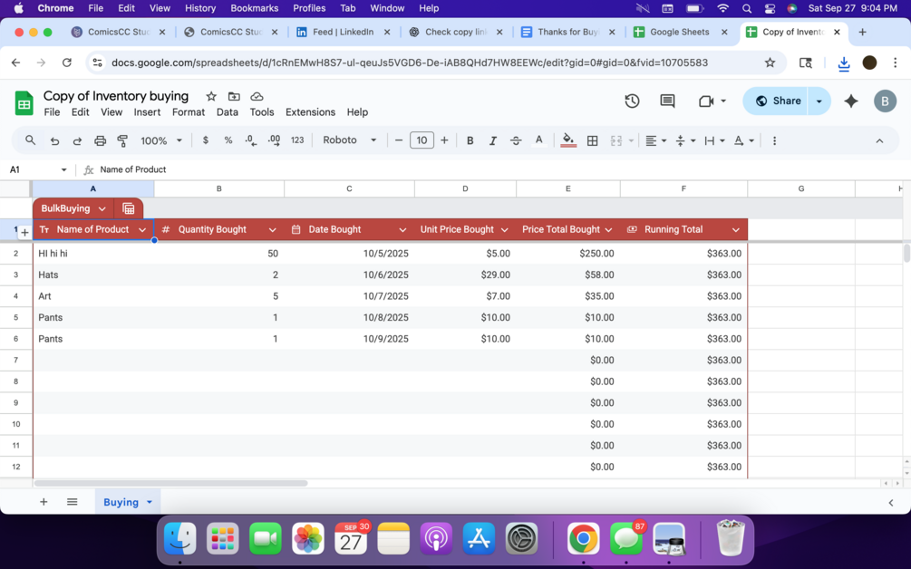Screen dimensions: 911x569
Task: Open the borders options icon
Action: pos(592,140)
